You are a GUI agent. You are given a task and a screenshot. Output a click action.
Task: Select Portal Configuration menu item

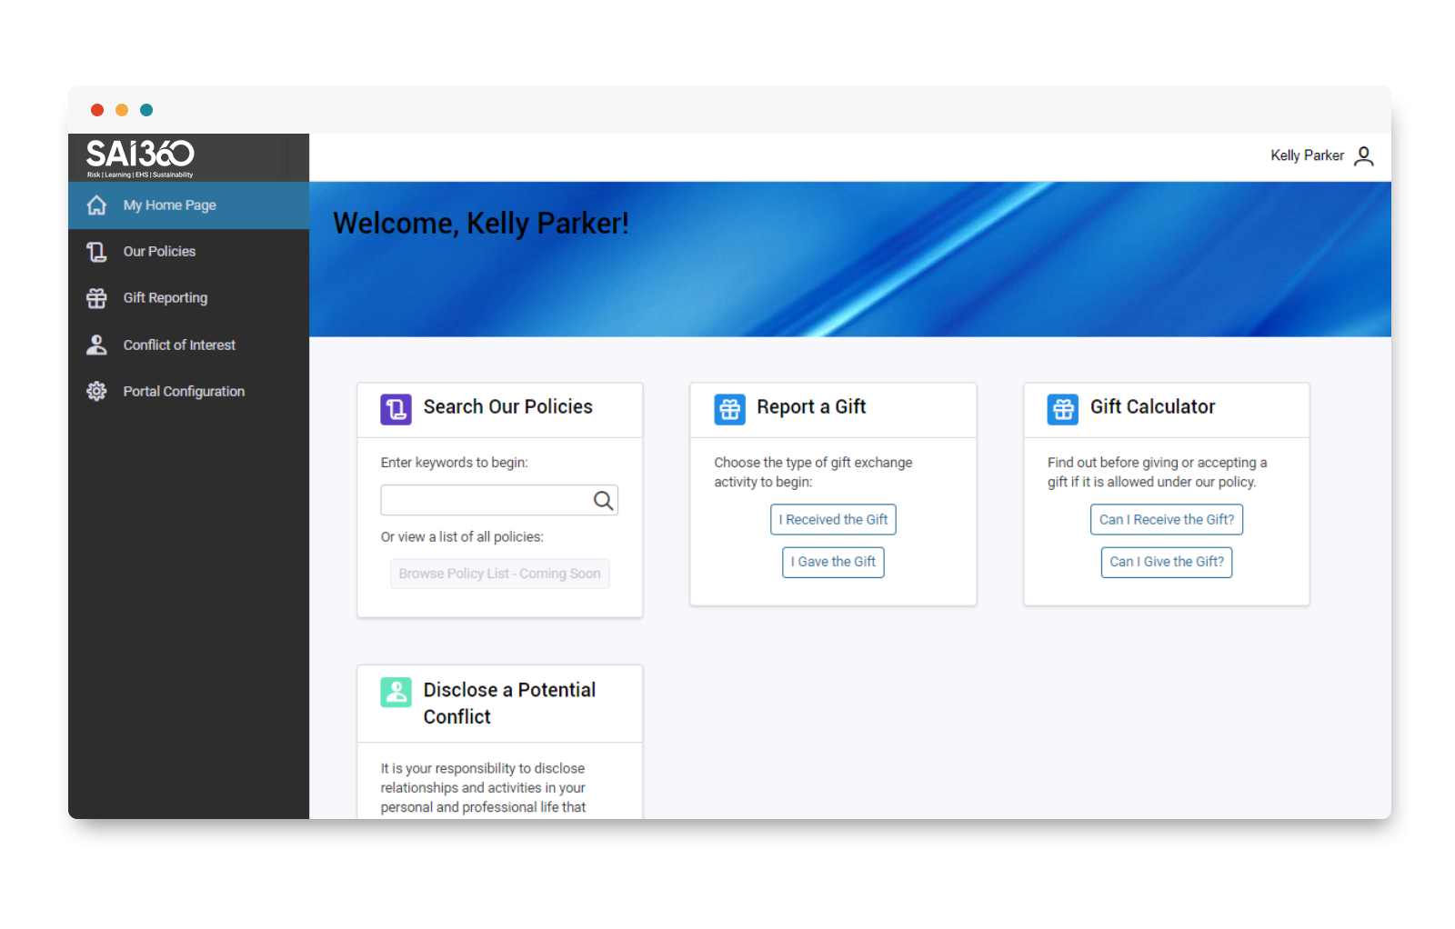184,392
